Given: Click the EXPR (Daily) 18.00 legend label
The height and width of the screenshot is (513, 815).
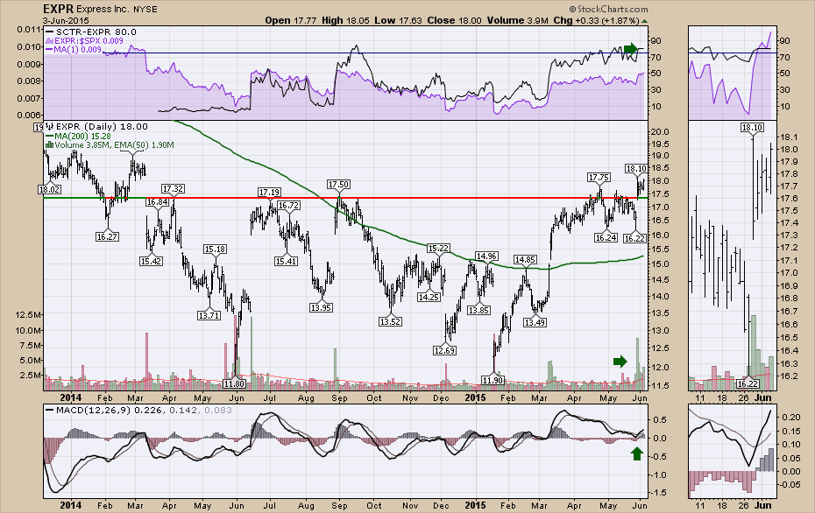Looking at the screenshot, I should point(102,126).
